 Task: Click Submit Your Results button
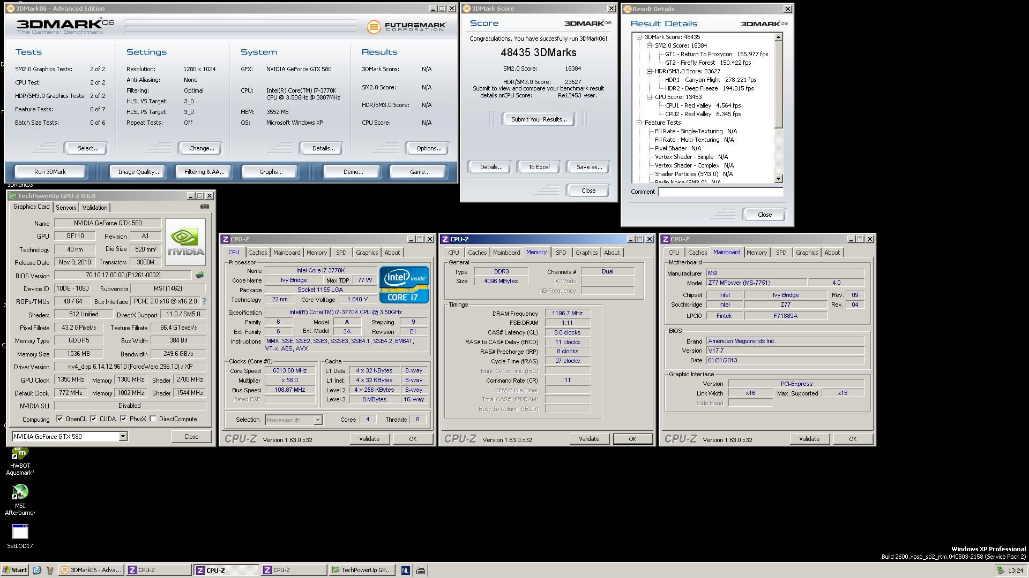539,119
